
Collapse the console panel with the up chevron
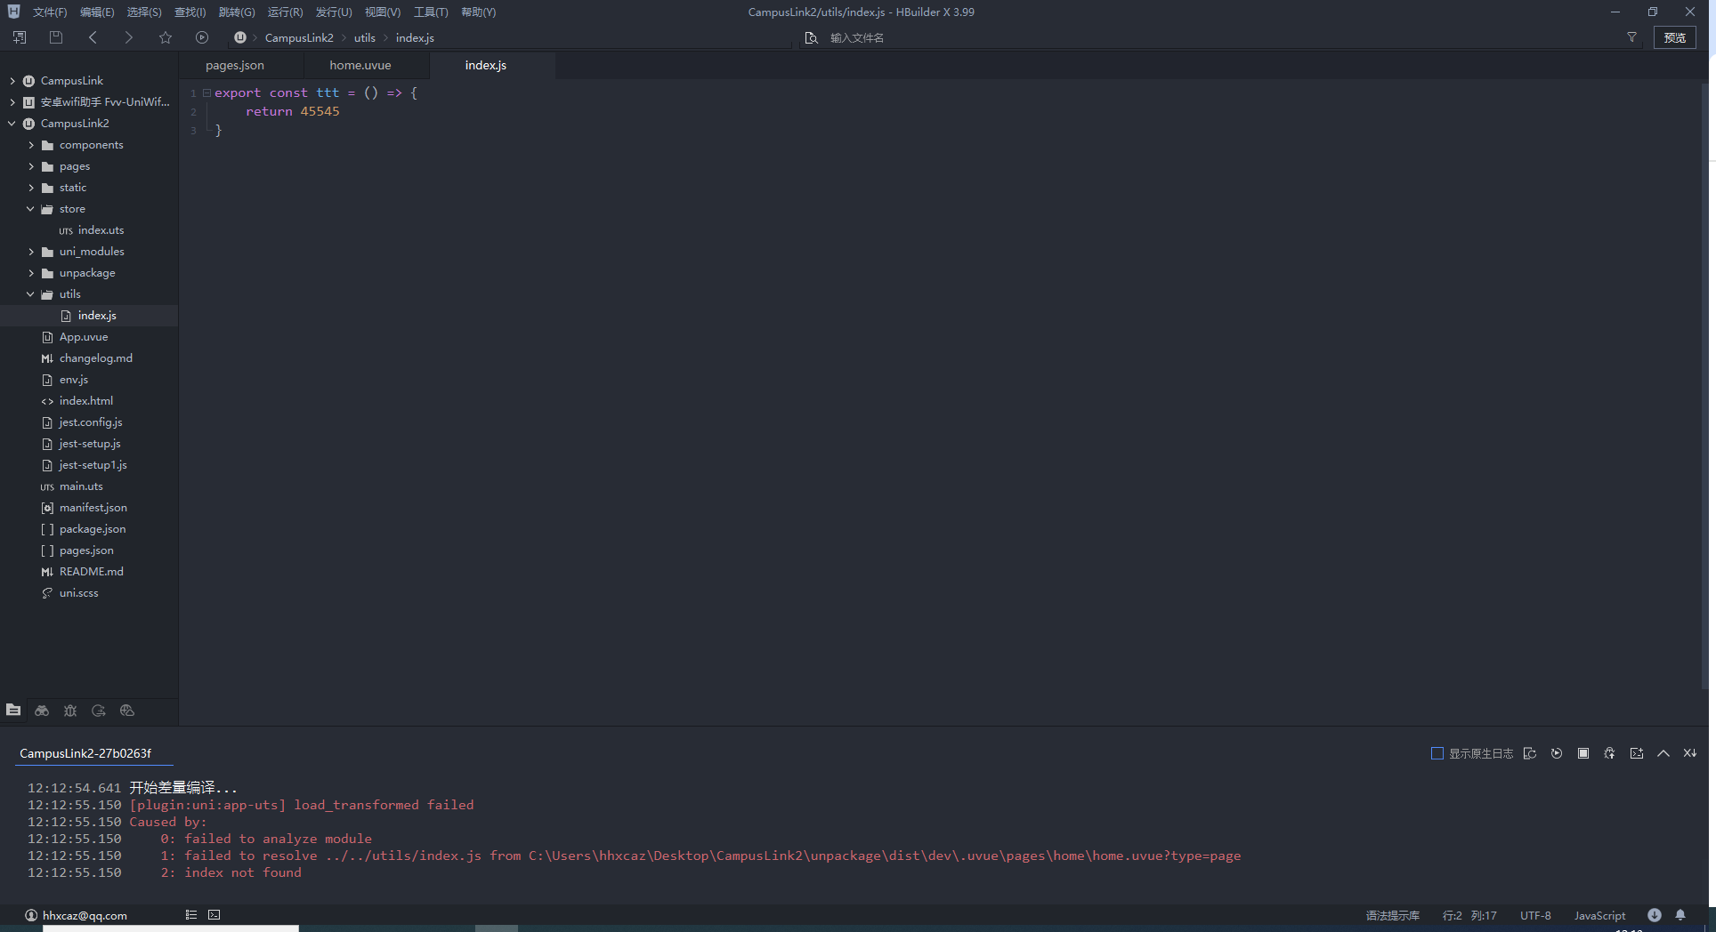[1663, 753]
